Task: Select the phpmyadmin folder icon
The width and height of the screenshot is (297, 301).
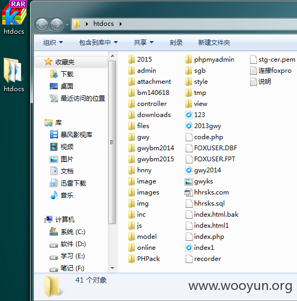Action: tap(189, 60)
